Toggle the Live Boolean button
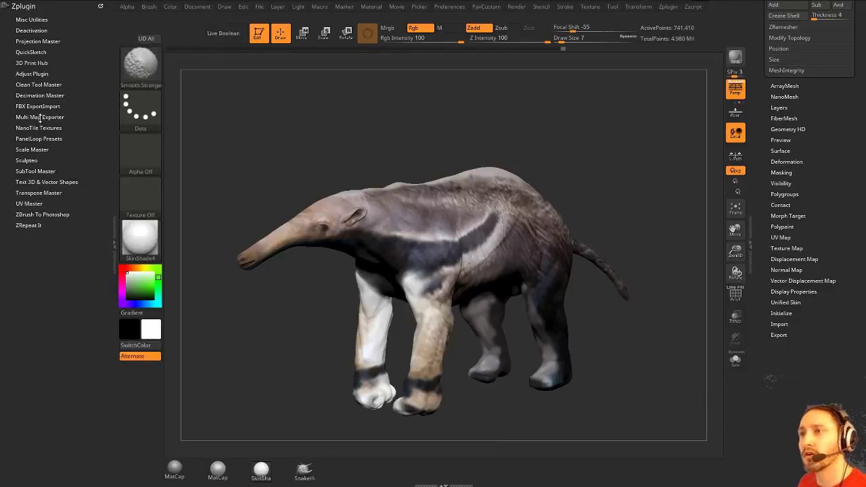The height and width of the screenshot is (487, 866). click(x=223, y=33)
